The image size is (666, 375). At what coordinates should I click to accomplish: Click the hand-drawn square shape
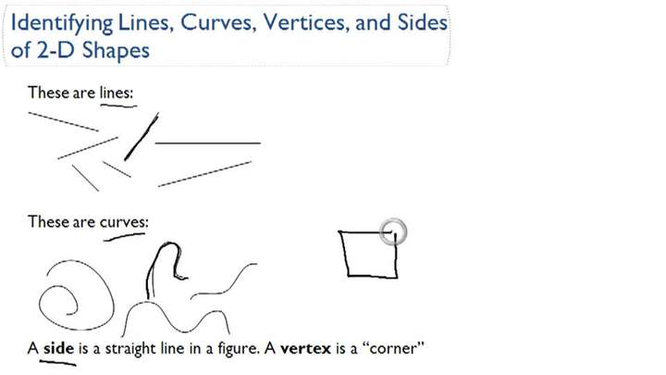370,255
